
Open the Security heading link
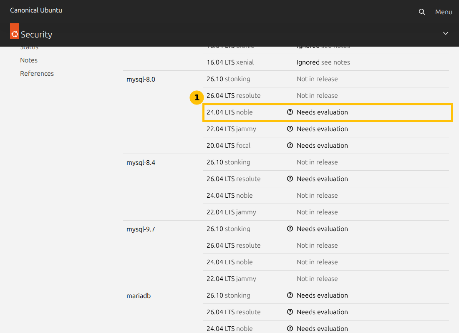click(36, 35)
